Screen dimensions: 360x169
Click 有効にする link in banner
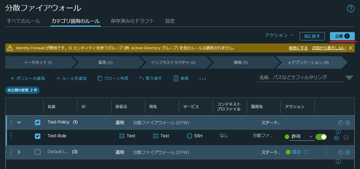pos(298,48)
